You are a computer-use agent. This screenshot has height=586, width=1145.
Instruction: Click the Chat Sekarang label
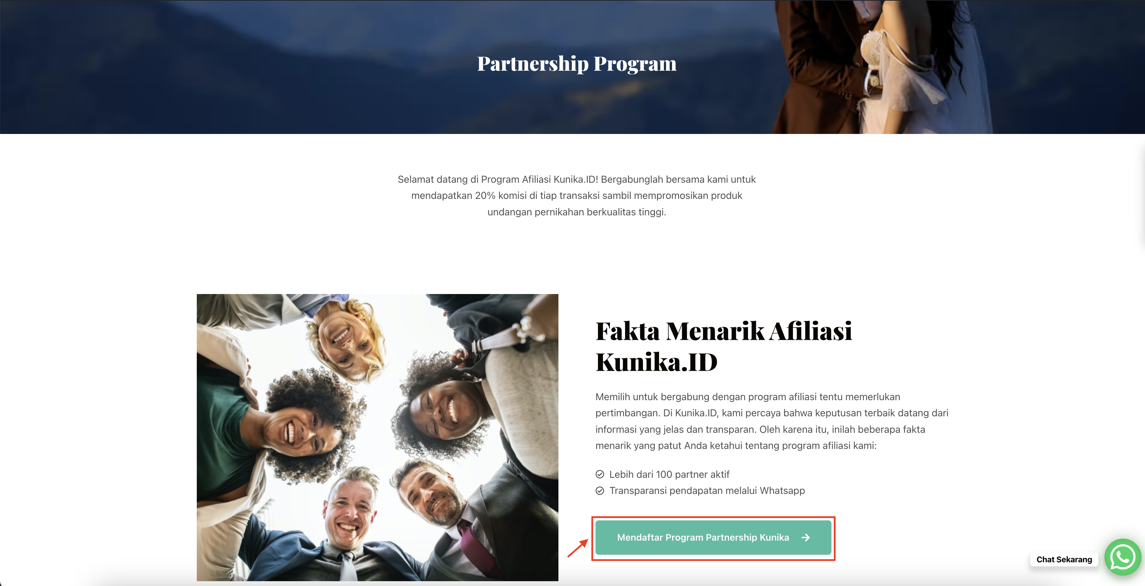tap(1064, 559)
